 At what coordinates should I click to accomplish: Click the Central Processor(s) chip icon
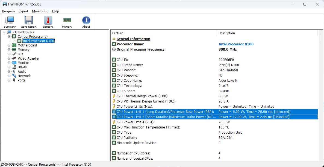(14, 36)
